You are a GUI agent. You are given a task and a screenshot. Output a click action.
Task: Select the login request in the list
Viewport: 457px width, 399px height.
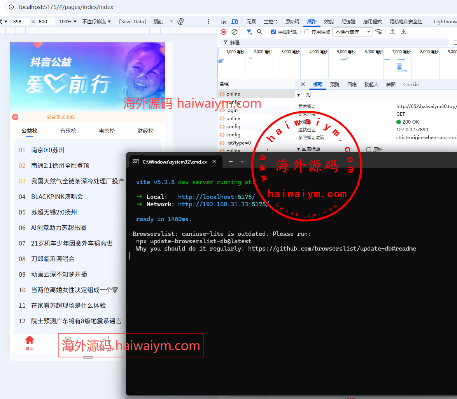(232, 110)
